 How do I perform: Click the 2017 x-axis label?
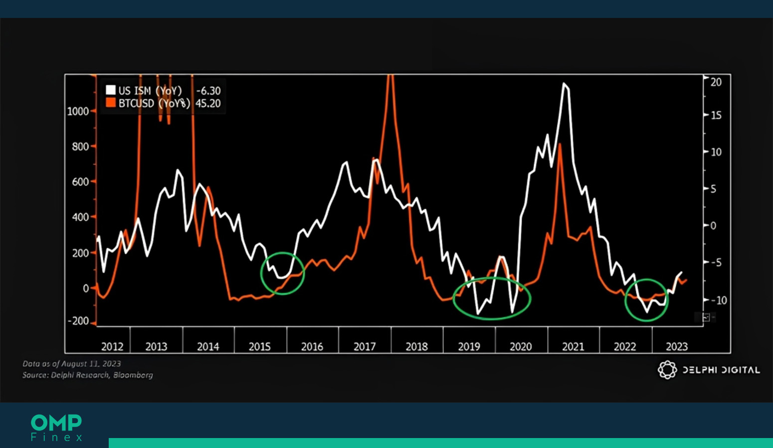365,346
